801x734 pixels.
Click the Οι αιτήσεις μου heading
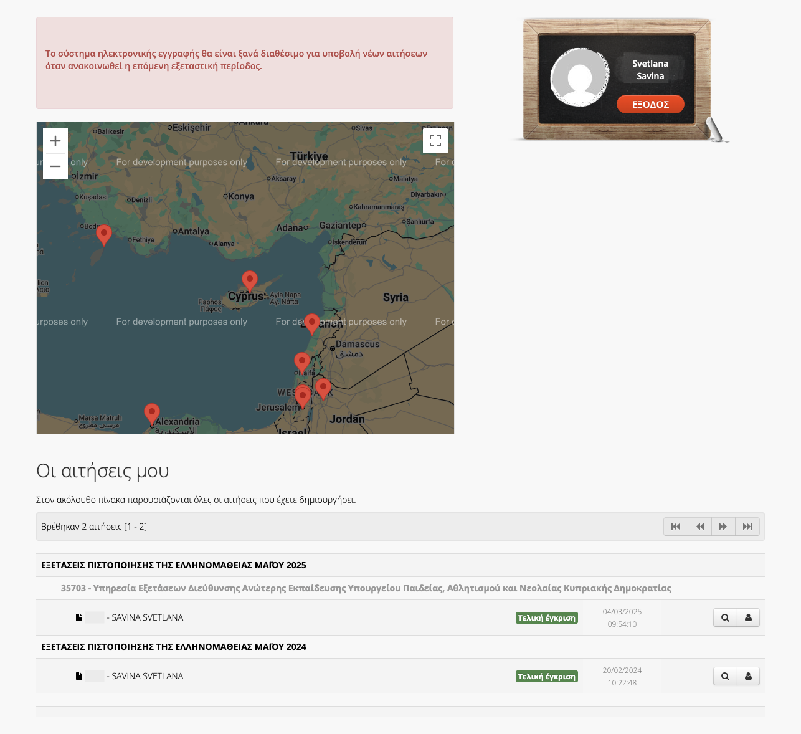[x=103, y=471]
